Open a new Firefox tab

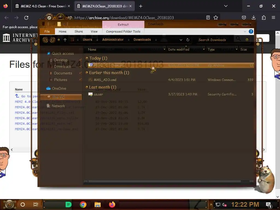tap(141, 6)
